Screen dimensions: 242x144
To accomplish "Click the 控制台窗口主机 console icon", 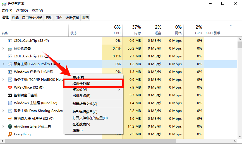I will (10, 95).
